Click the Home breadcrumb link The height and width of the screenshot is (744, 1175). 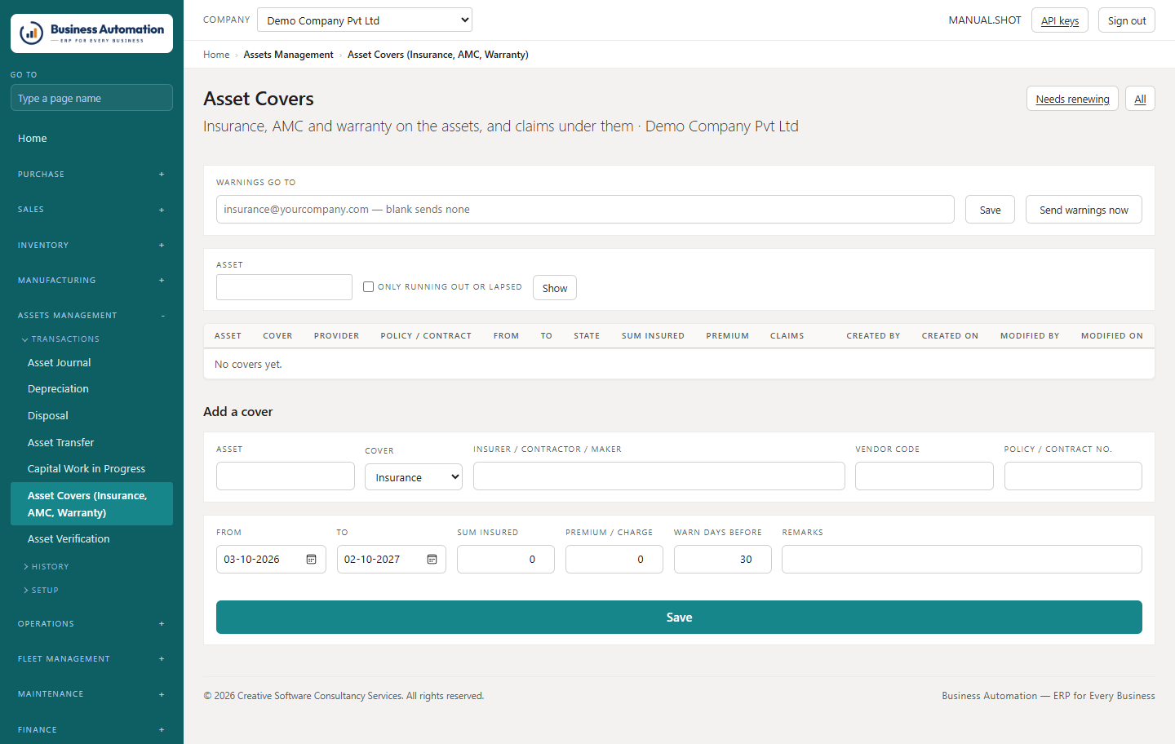tap(216, 55)
